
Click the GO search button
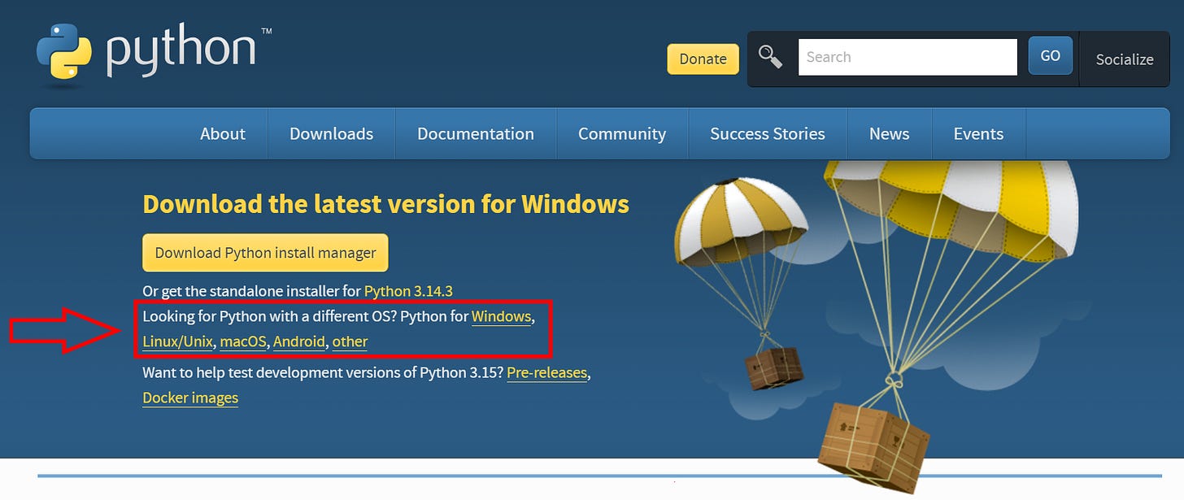click(1050, 56)
